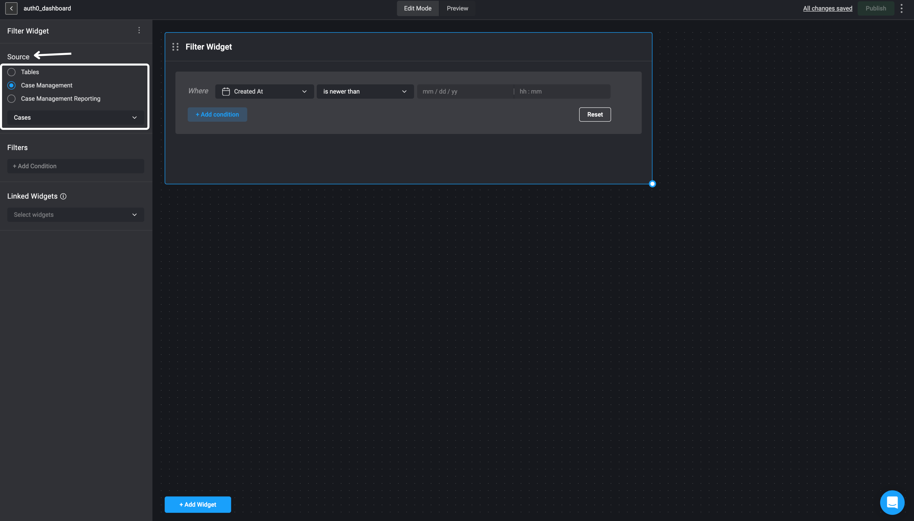The height and width of the screenshot is (521, 914).
Task: Click the back arrow beside auth0_dashboard
Action: [11, 8]
